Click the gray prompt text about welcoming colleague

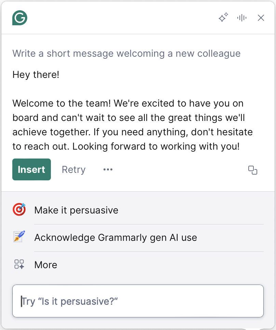126,54
